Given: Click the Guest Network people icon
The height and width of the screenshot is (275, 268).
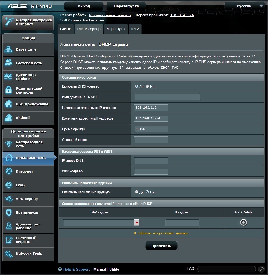Looking at the screenshot, I should pyautogui.click(x=8, y=63).
